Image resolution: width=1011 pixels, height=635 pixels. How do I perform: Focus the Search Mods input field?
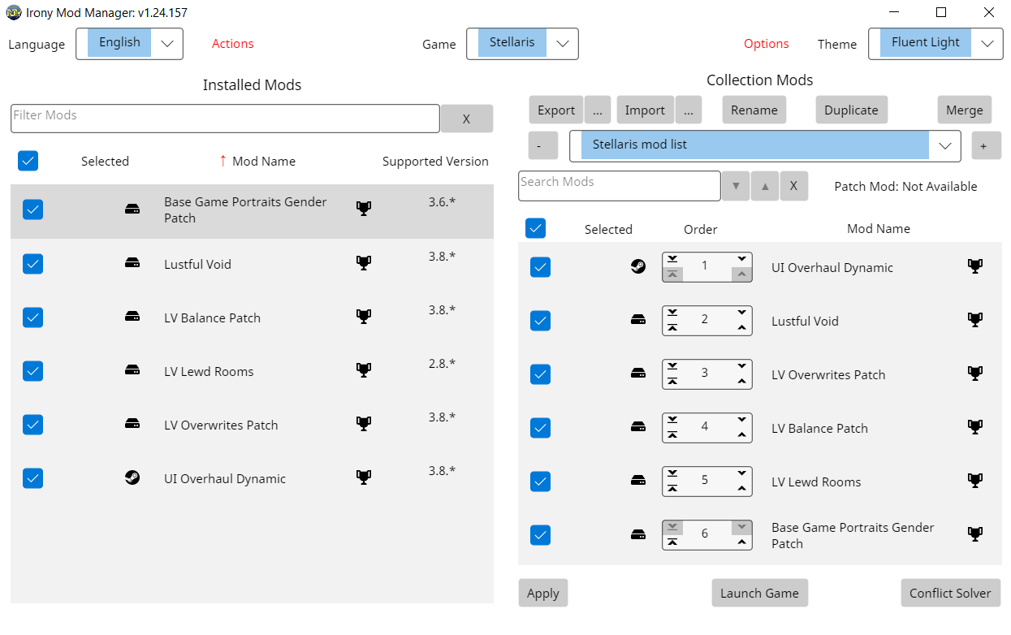click(x=619, y=186)
